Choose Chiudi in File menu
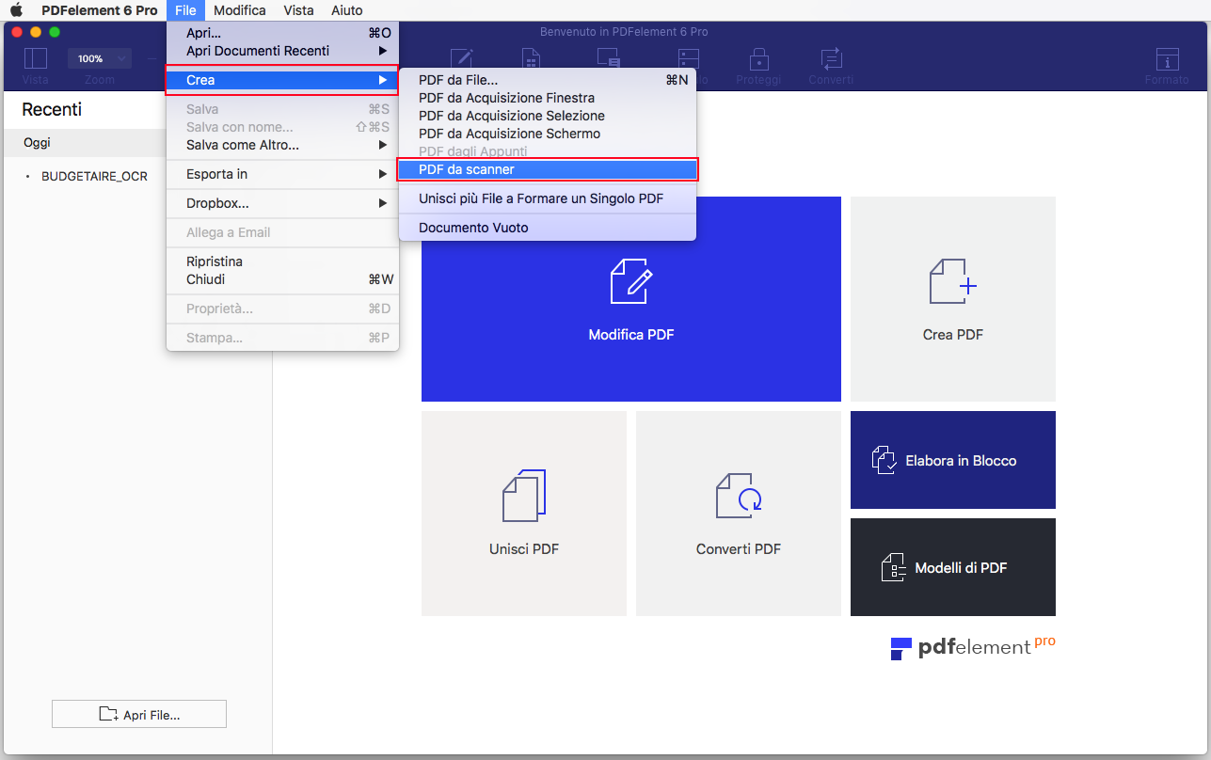This screenshot has height=760, width=1211. (x=283, y=279)
